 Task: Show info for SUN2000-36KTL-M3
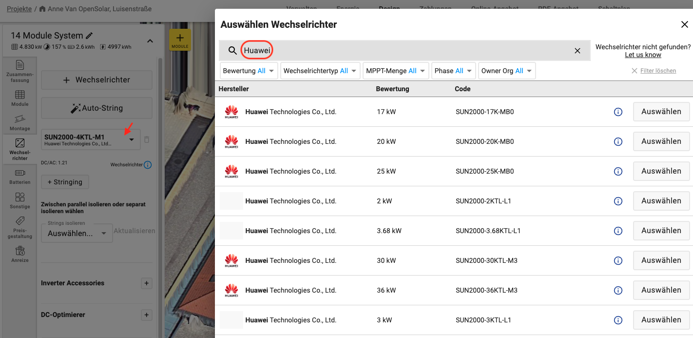(x=618, y=291)
